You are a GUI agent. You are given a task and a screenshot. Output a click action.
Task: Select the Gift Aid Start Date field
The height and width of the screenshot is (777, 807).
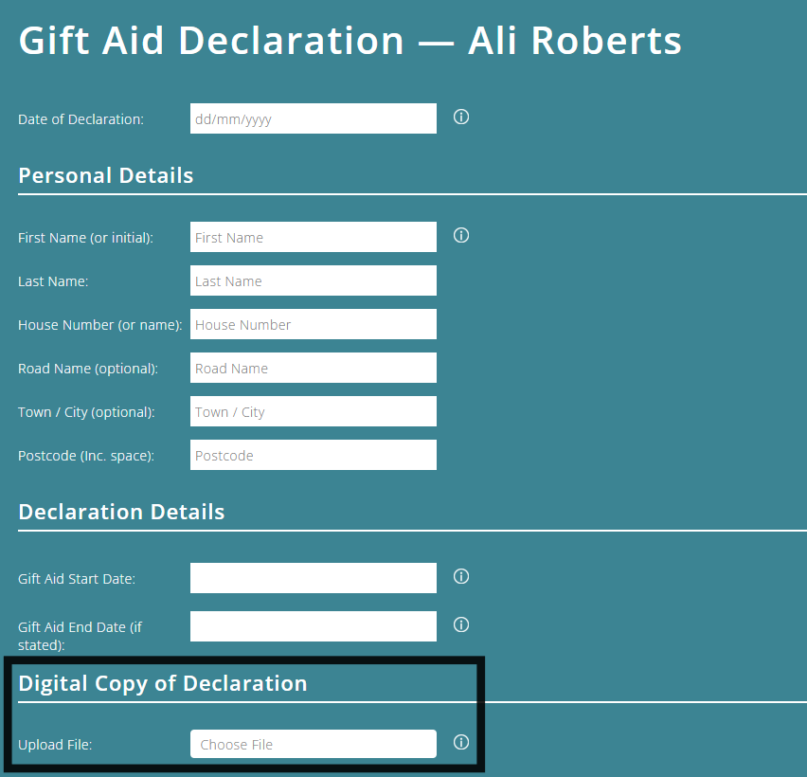tap(313, 578)
